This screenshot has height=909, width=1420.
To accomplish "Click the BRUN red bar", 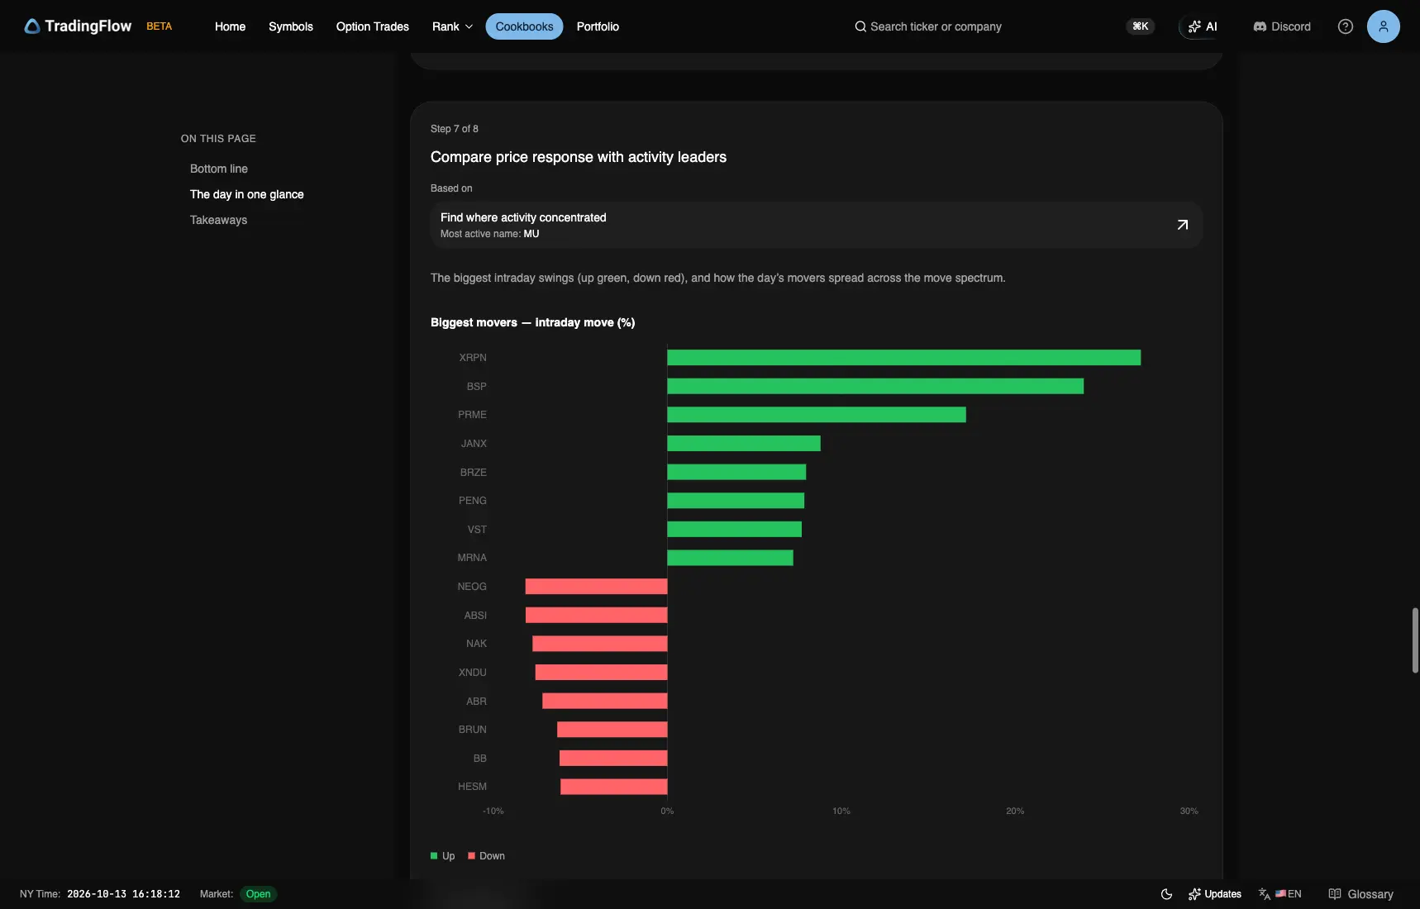I will pyautogui.click(x=612, y=730).
